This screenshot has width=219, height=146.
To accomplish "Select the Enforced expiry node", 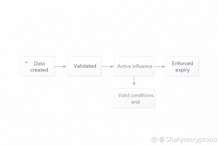I will 182,66.
